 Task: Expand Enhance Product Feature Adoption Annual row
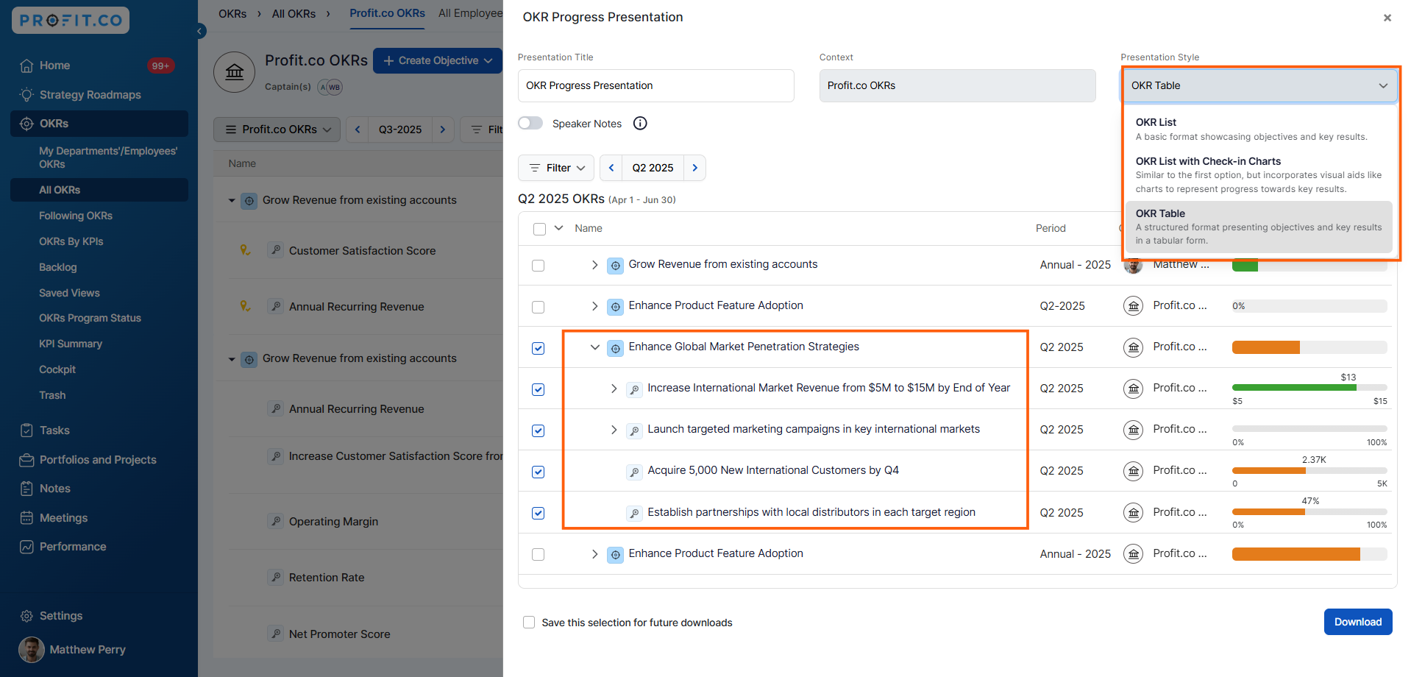[594, 554]
